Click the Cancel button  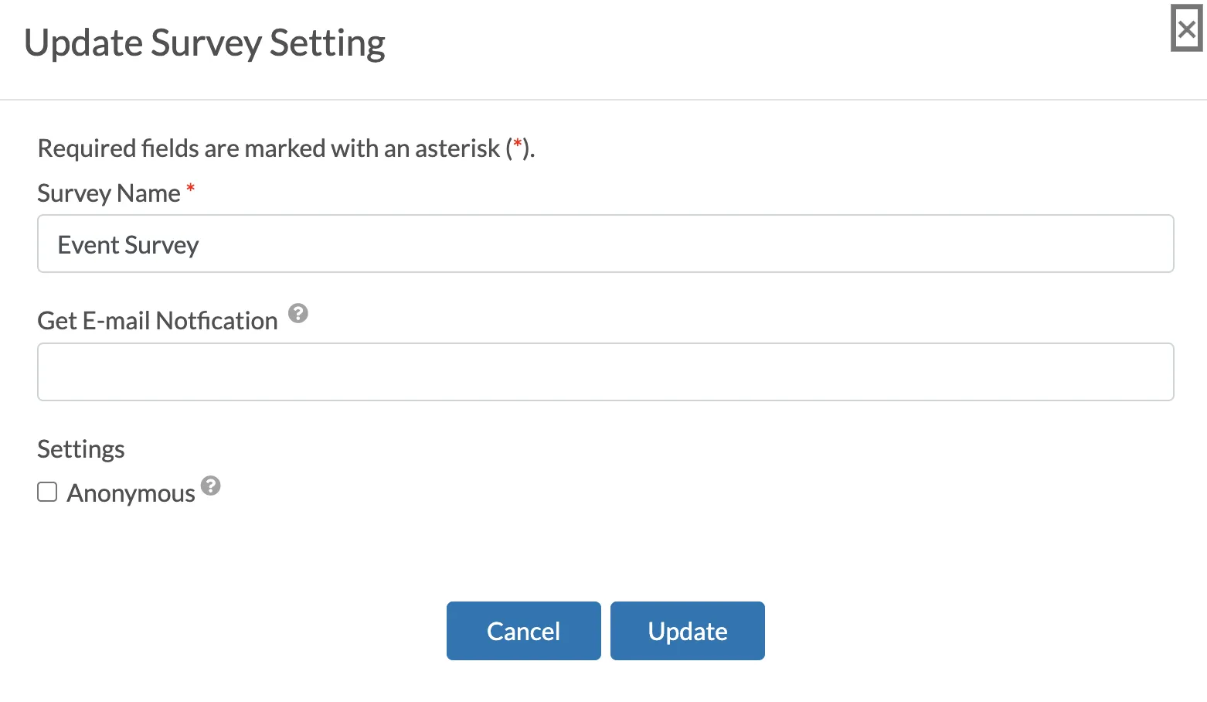click(524, 631)
